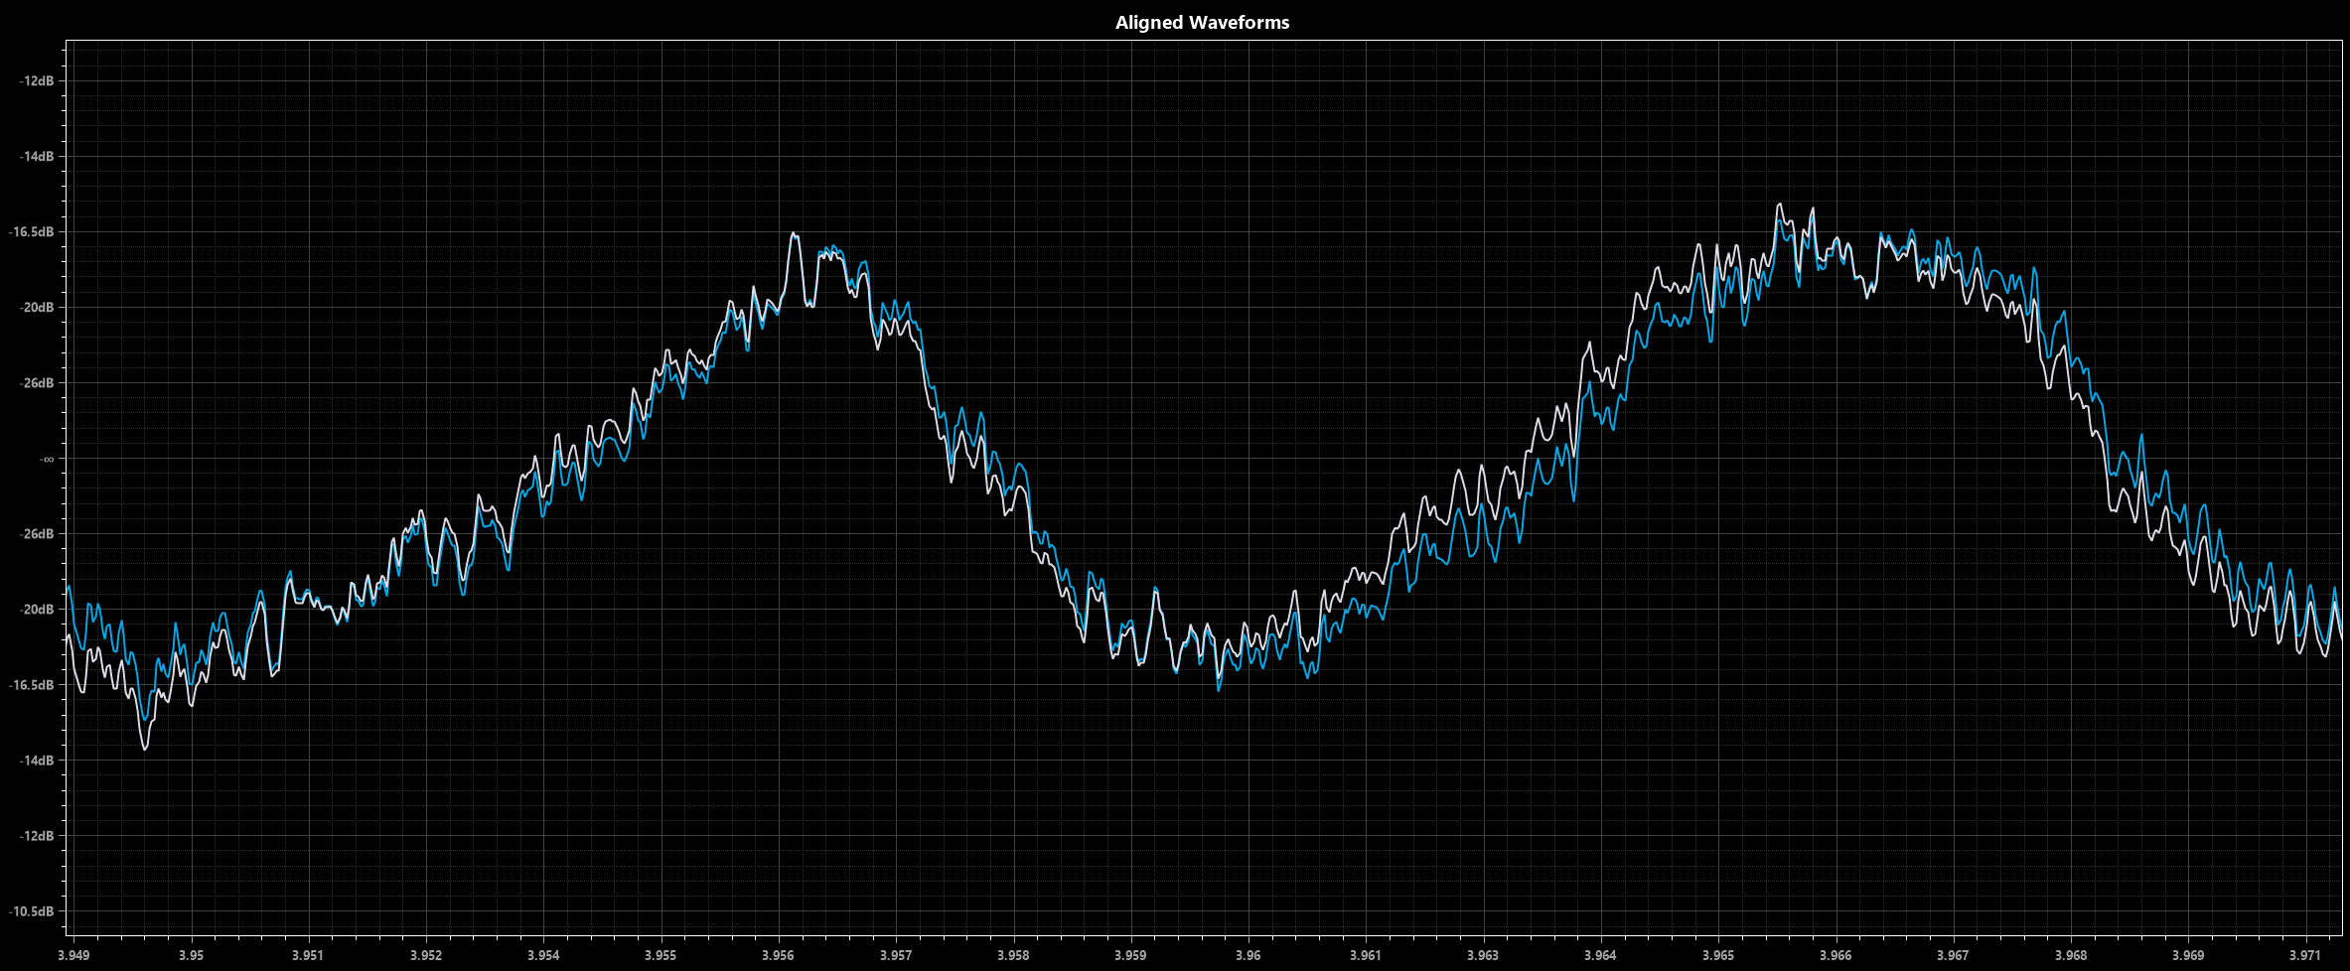
Task: Click the waveform's highest peak near 3.9655
Action: coord(1780,206)
